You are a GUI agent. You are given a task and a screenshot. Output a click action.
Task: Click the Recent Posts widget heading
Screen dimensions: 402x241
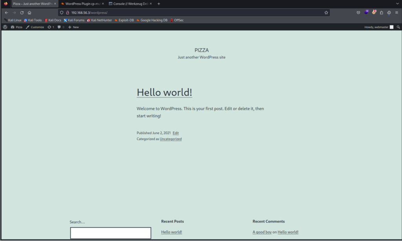[x=172, y=221]
